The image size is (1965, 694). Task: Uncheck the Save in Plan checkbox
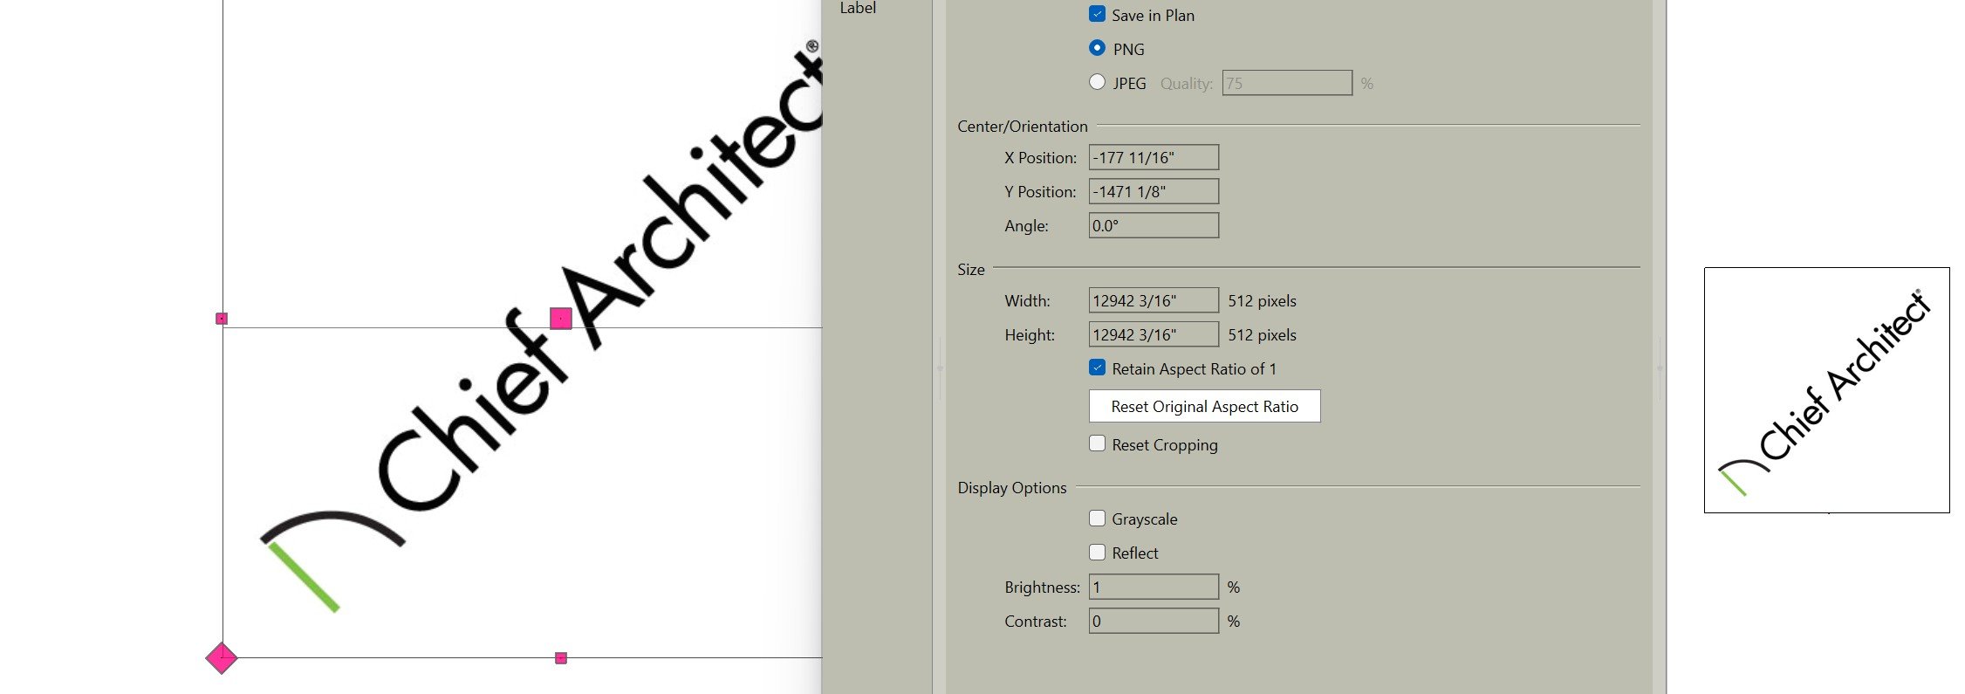click(x=1097, y=14)
